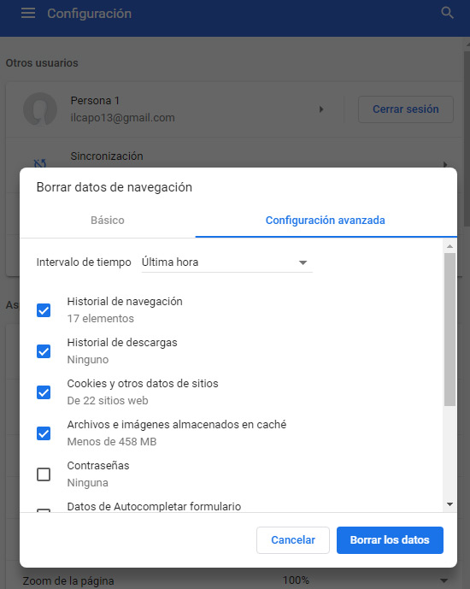The width and height of the screenshot is (470, 589).
Task: Click the dialog scrollbar up arrow
Action: pos(449,246)
